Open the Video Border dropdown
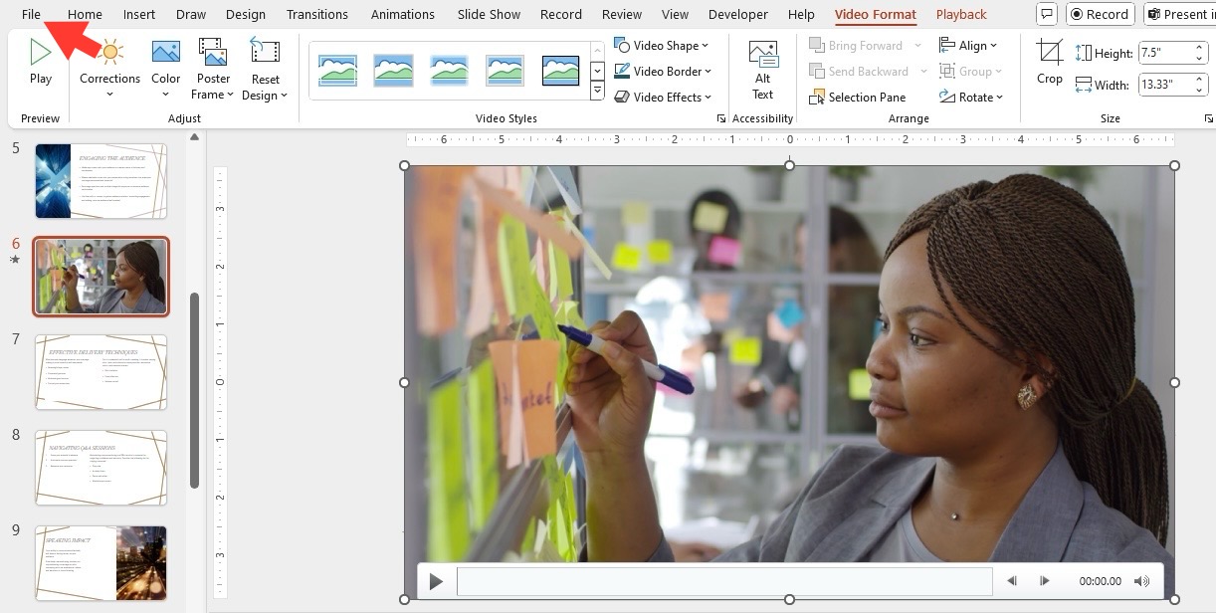Image resolution: width=1216 pixels, height=613 pixels. [x=663, y=71]
